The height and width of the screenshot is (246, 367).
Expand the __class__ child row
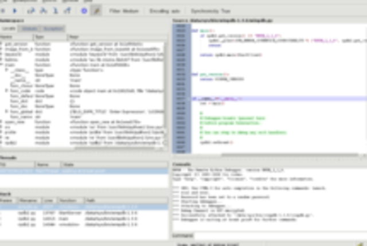tap(6, 70)
